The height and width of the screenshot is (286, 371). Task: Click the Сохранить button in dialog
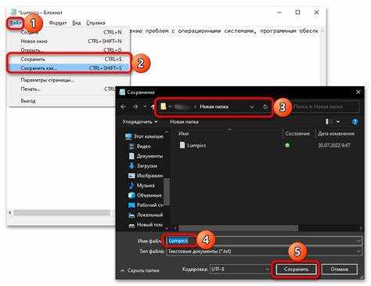[x=296, y=270]
